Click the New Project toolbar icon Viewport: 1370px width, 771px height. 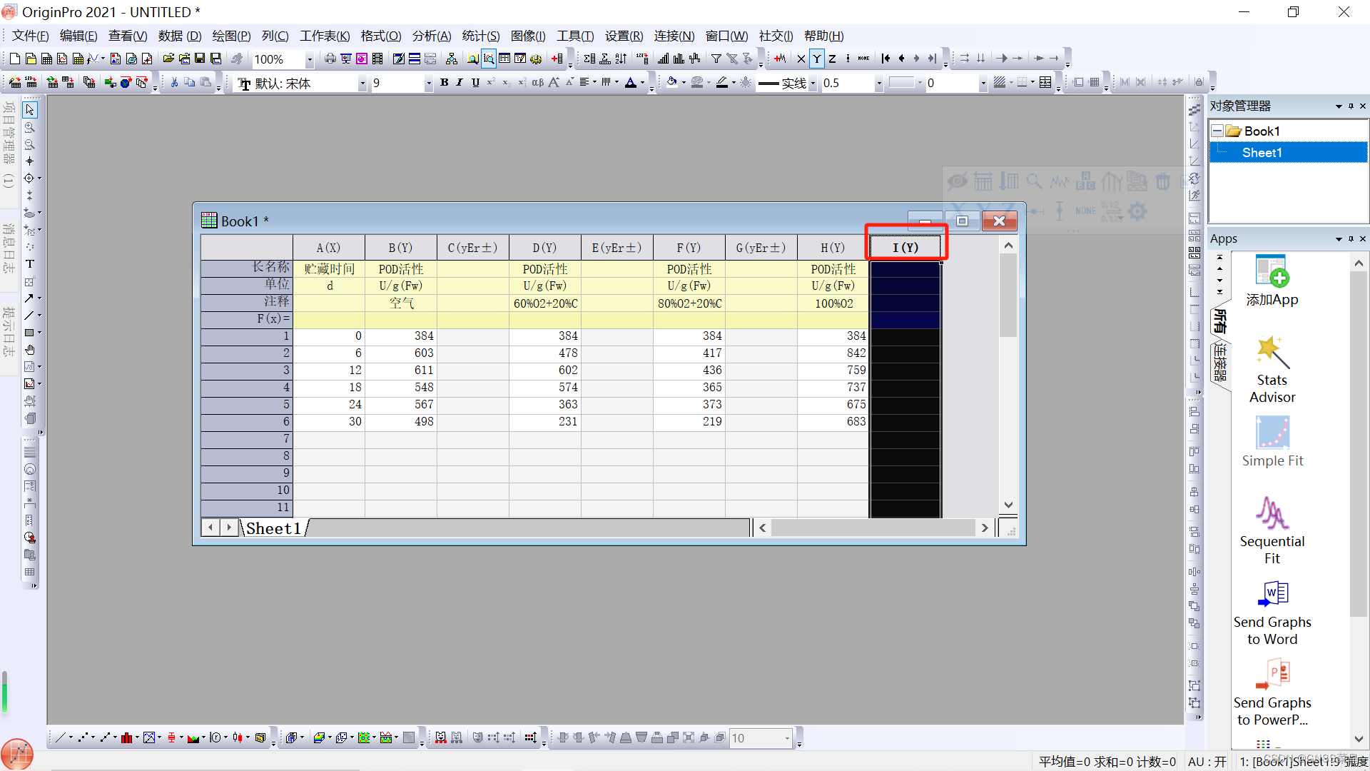pyautogui.click(x=14, y=59)
